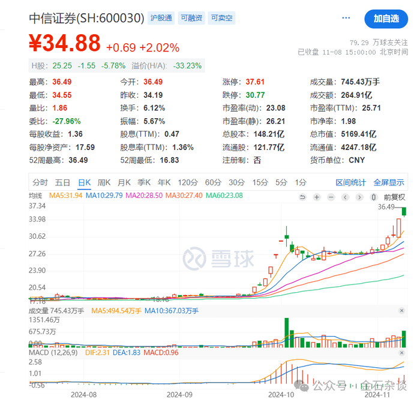This screenshot has height=402, width=420.
Task: Click the 52周最低 value 16.83
Action: (x=169, y=160)
